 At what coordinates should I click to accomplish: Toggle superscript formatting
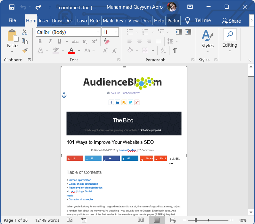pyautogui.click(x=95, y=41)
